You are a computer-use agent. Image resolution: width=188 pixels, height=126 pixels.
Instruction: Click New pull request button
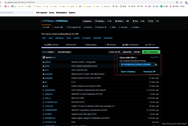click(64, 52)
